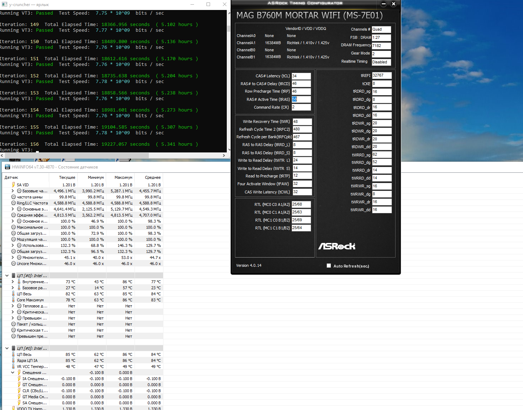Click the Realtime Timing value field
Screen dimensions: 523x410
(x=381, y=62)
